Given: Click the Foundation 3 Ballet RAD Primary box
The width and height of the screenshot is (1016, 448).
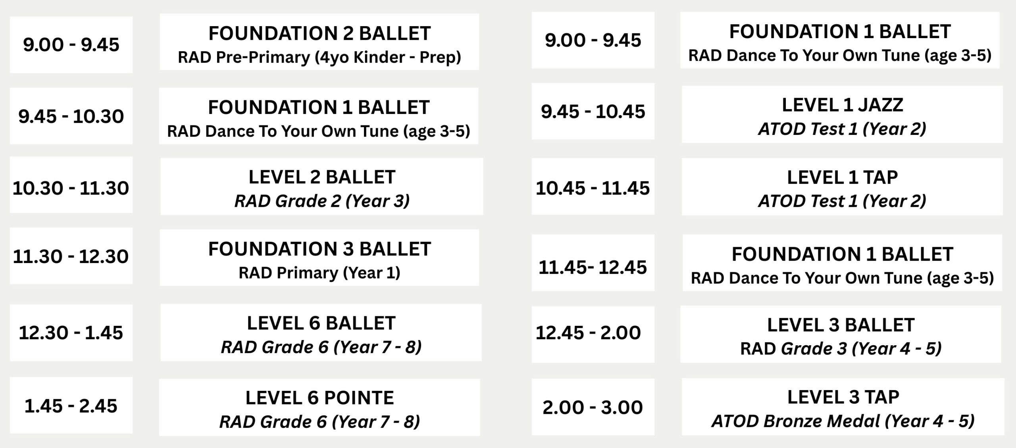Looking at the screenshot, I should [x=319, y=258].
